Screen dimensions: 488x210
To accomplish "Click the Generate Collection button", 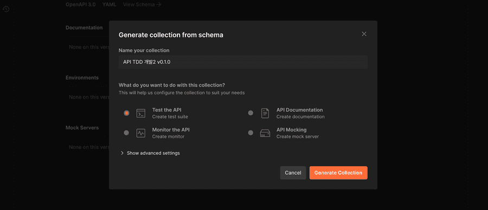I will coord(338,173).
